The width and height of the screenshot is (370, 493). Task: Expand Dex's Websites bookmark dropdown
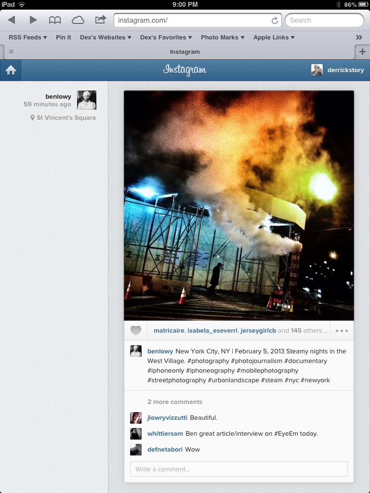click(x=106, y=38)
